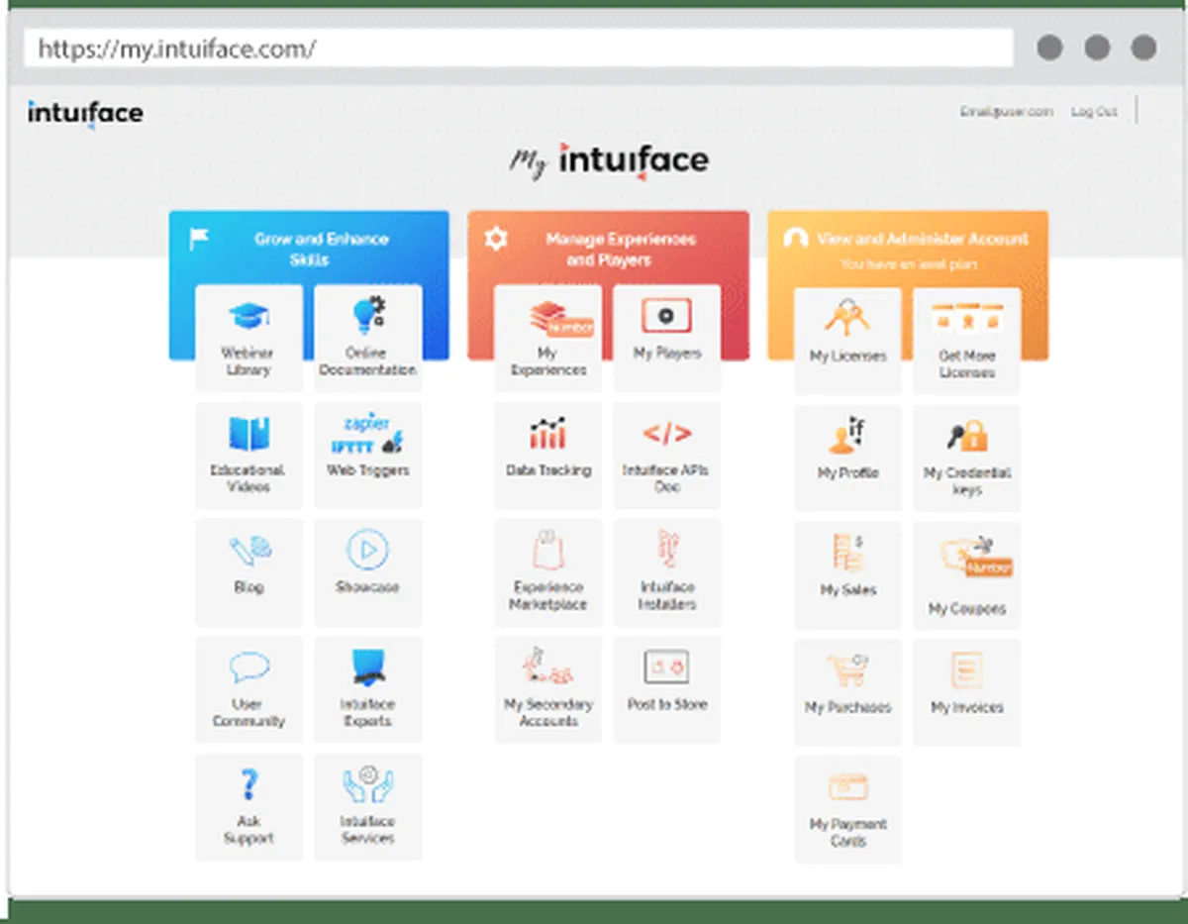
Task: Open the My Invoices tile
Action: click(x=966, y=692)
